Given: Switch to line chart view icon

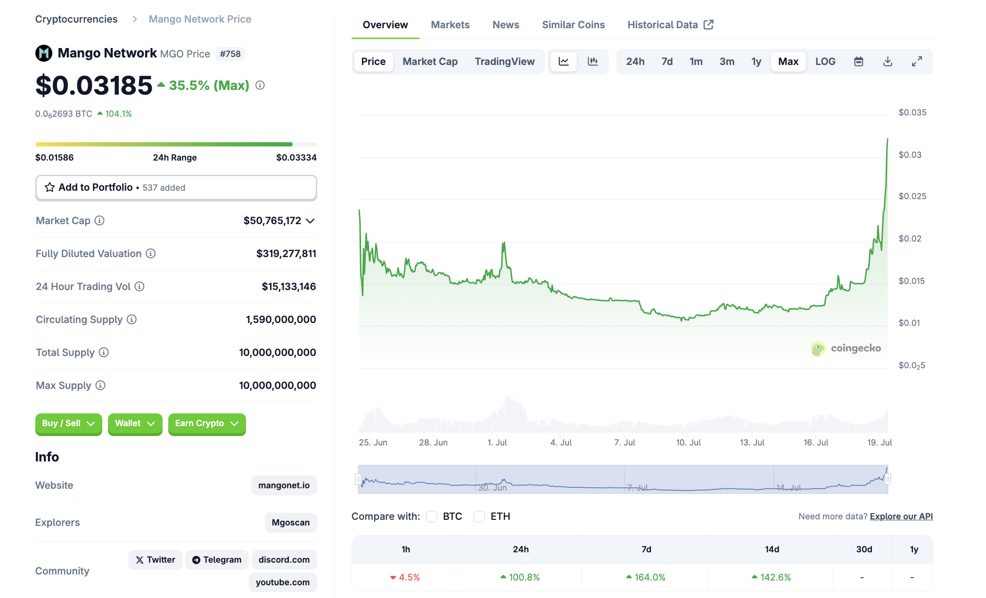Looking at the screenshot, I should click(x=564, y=62).
